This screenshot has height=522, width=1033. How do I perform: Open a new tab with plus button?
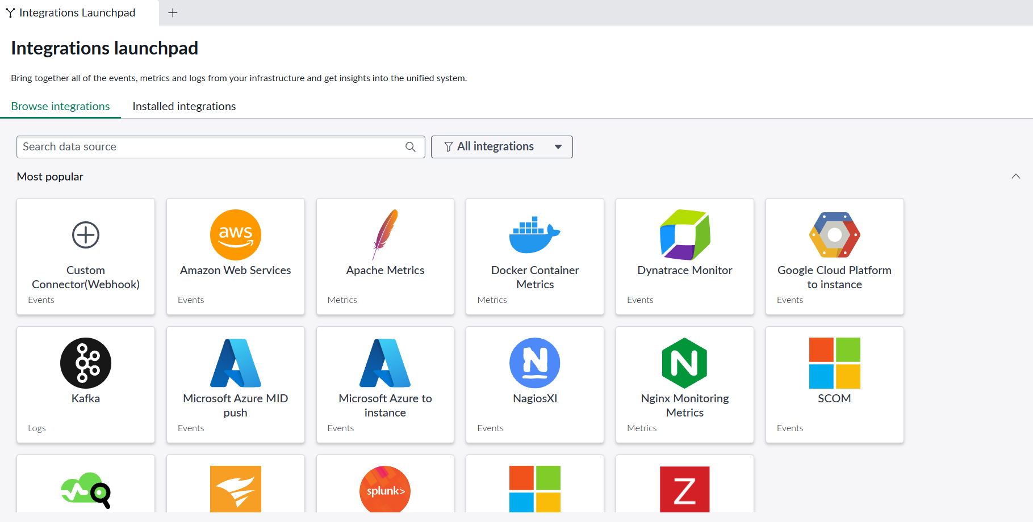tap(173, 12)
